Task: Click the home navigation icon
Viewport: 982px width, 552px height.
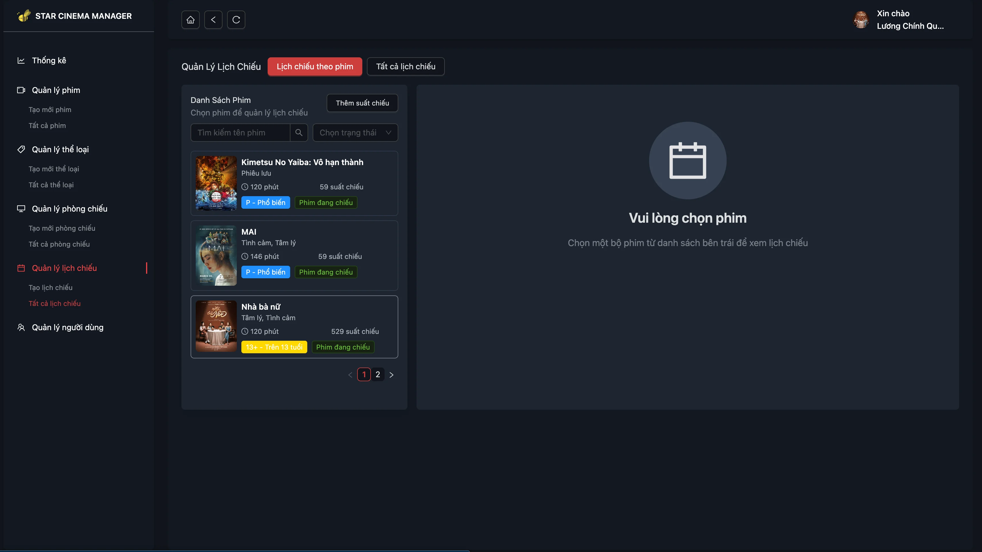Action: 190,19
